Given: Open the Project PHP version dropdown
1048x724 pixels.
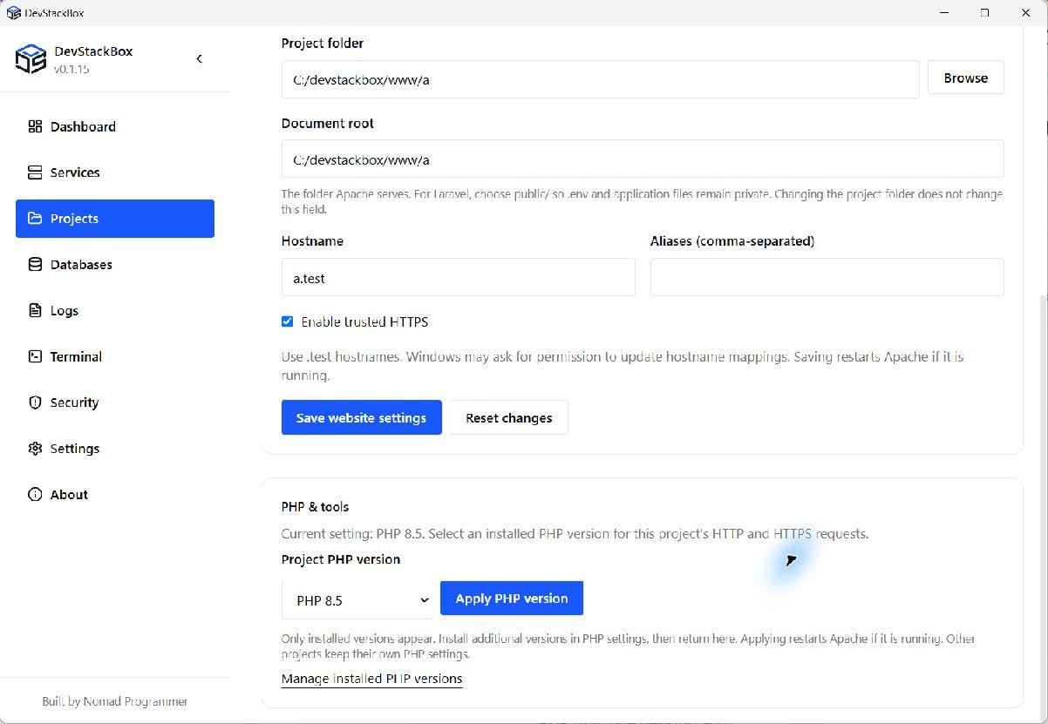Looking at the screenshot, I should tap(358, 600).
